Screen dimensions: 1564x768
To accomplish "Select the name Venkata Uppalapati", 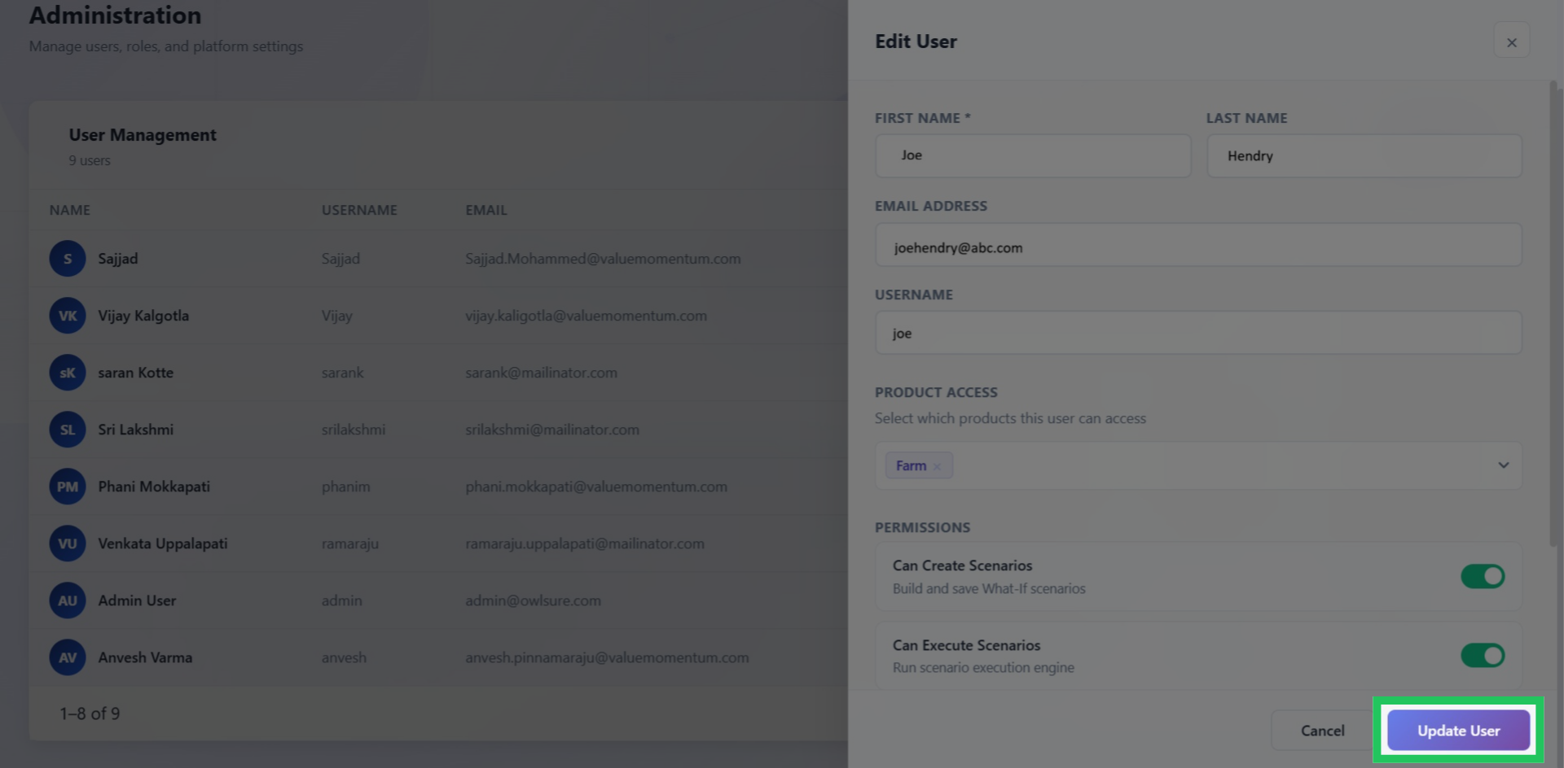I will (x=163, y=543).
